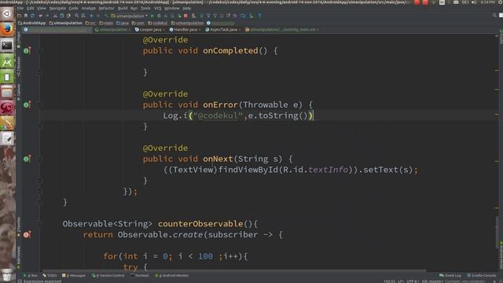Open the Event Log panel

pyautogui.click(x=450, y=275)
